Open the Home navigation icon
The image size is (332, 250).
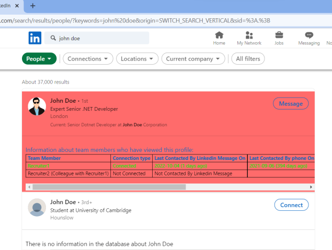tap(219, 38)
